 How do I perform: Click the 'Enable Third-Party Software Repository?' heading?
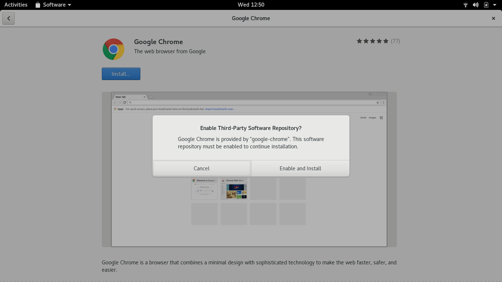(x=251, y=128)
